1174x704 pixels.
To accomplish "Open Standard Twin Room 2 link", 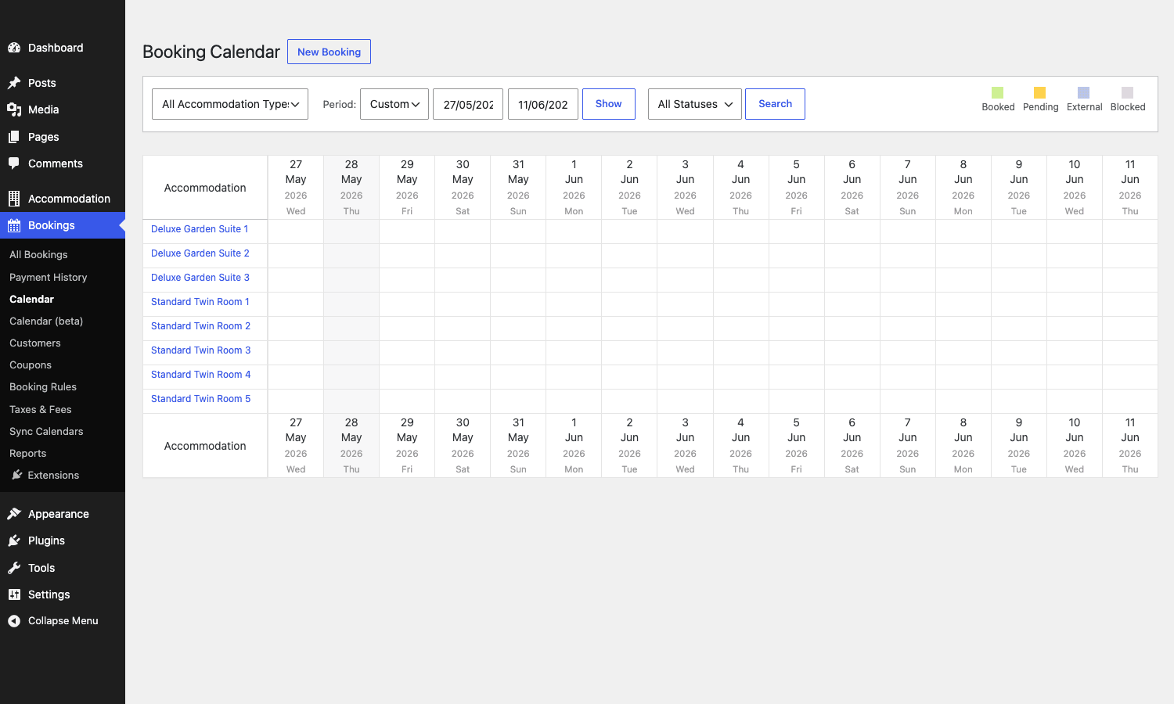I will coord(201,326).
